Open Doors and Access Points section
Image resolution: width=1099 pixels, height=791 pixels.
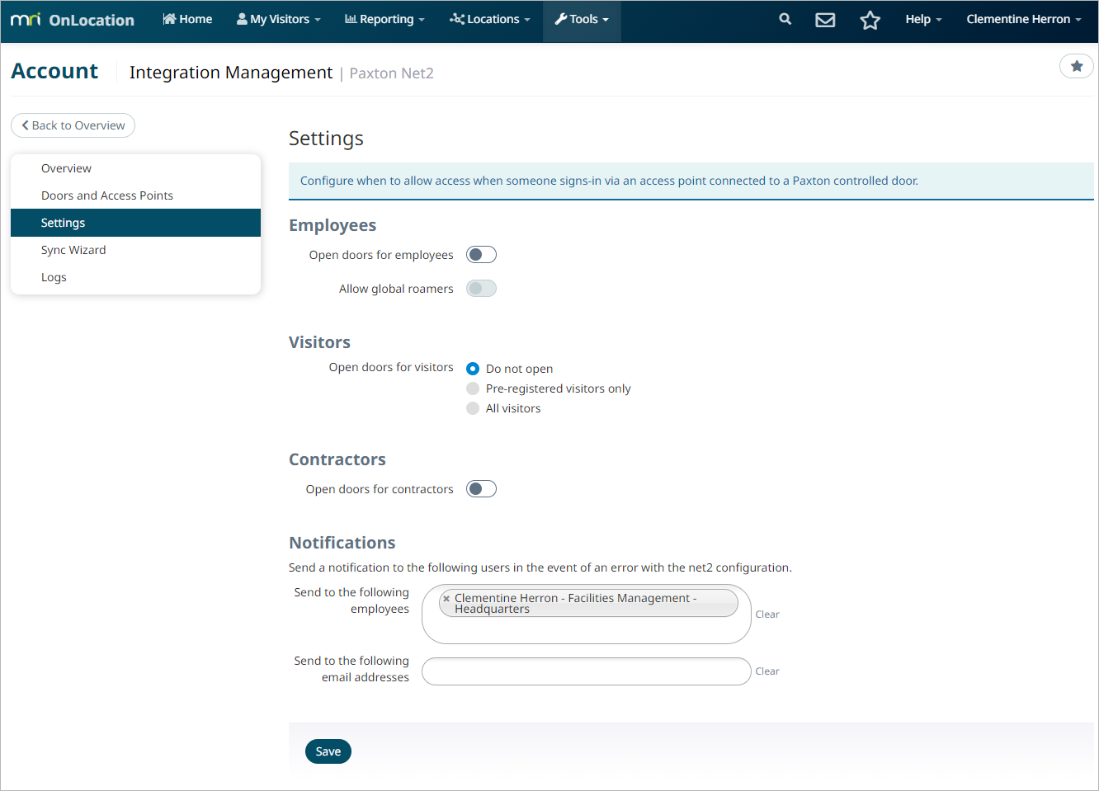[x=135, y=195]
